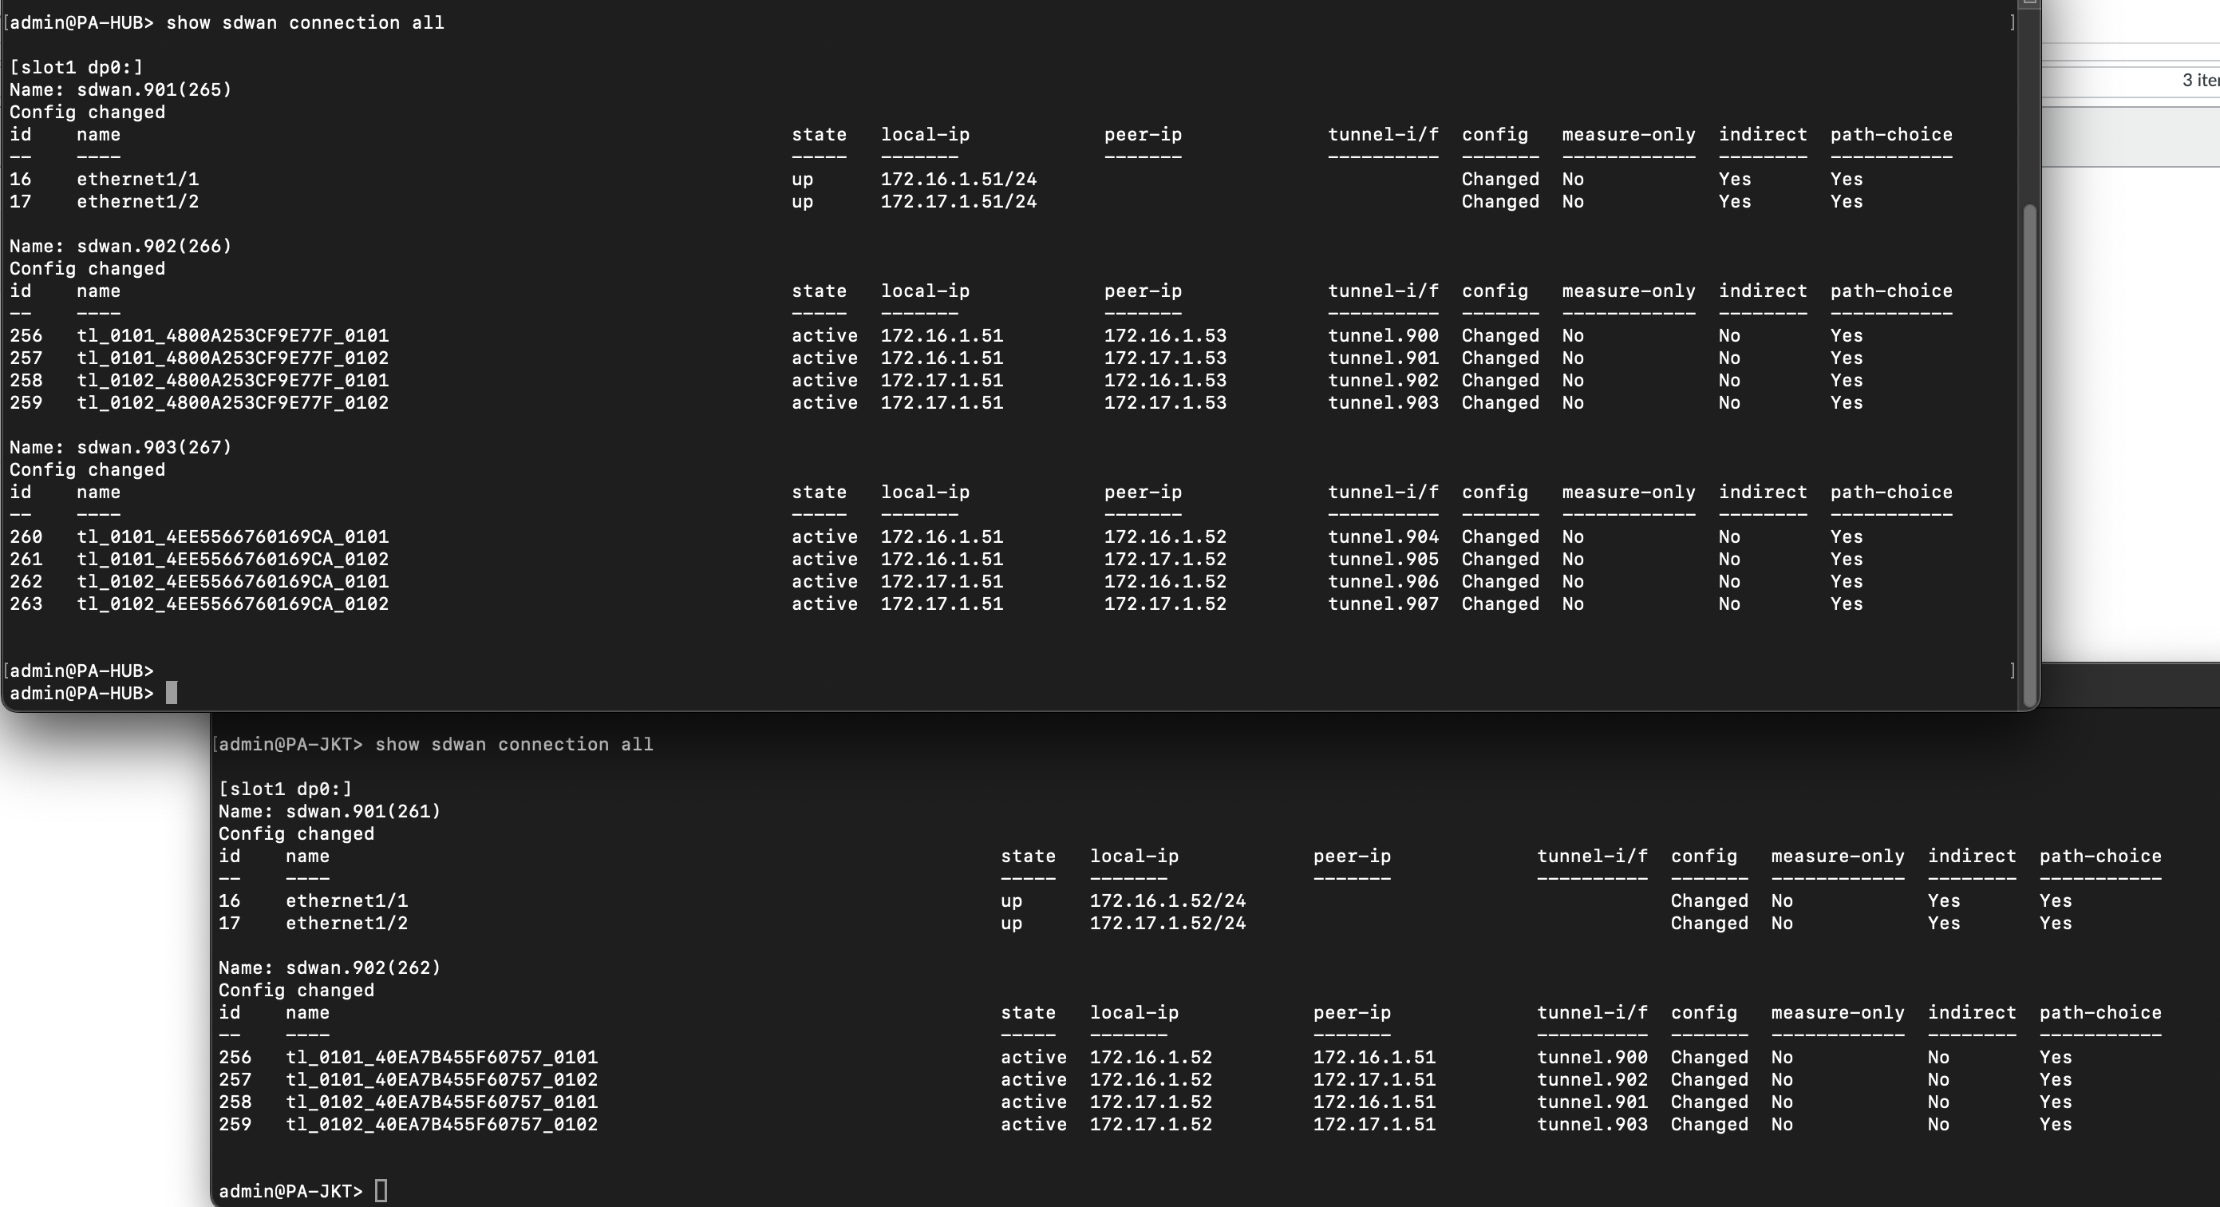Viewport: 2220px width, 1207px height.
Task: Click 'Name: sdwan.903(267)' heading in PA-HUB
Action: 120,446
